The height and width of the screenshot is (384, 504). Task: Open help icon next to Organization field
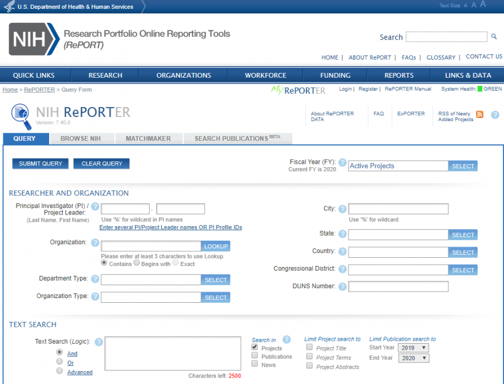tap(95, 243)
